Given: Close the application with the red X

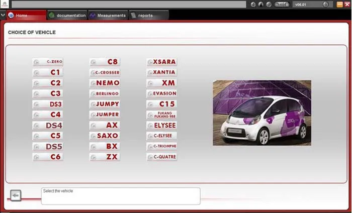Looking at the screenshot, I should [x=347, y=4].
